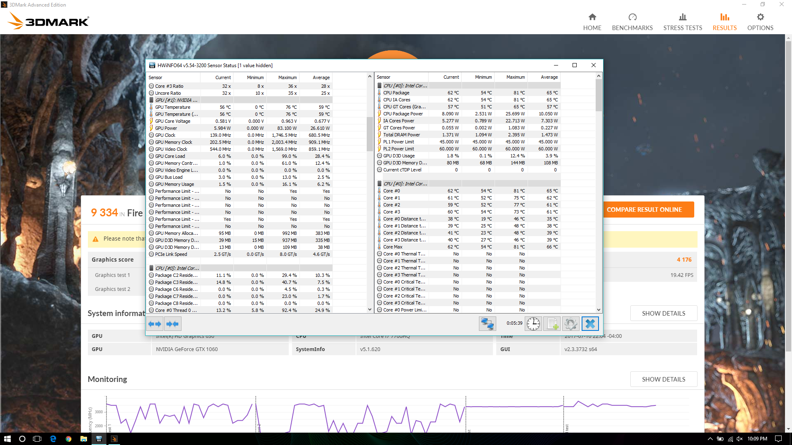Select the Total DRAM Power row
Screen dimensions: 792x445
click(x=468, y=135)
